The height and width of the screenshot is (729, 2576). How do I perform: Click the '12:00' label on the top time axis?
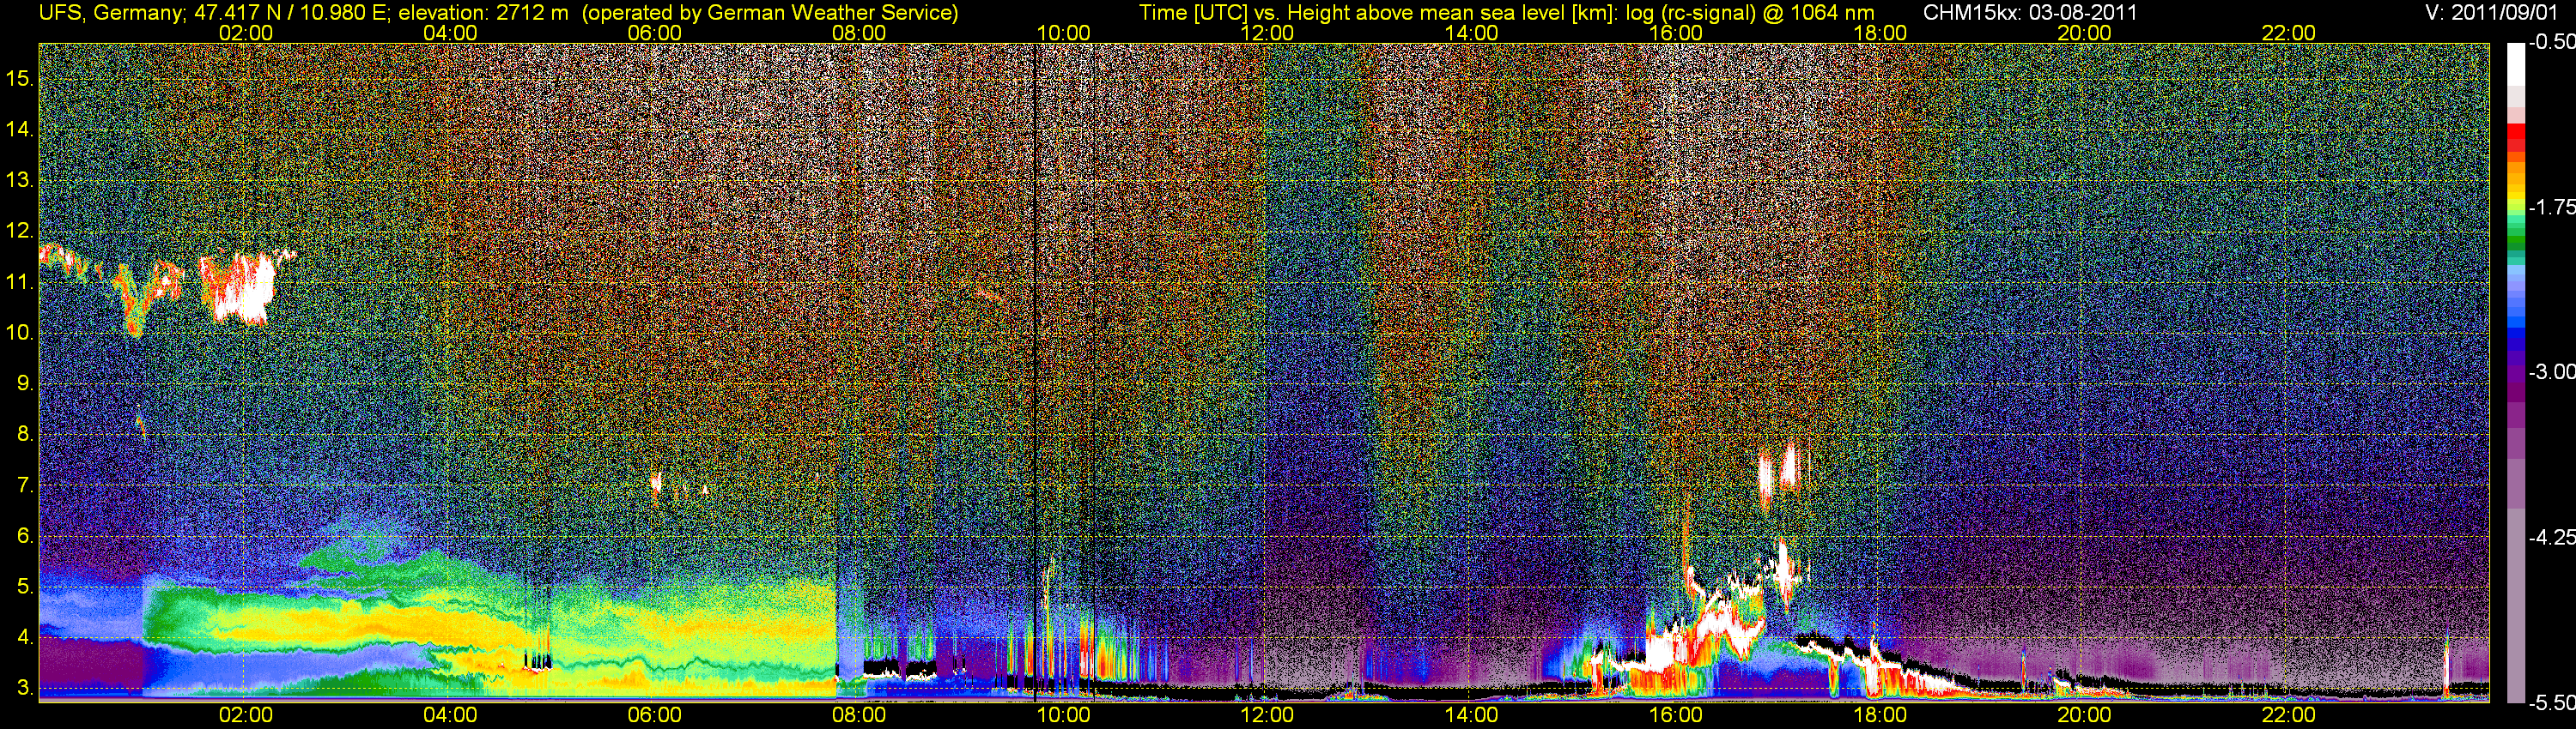[x=1267, y=33]
